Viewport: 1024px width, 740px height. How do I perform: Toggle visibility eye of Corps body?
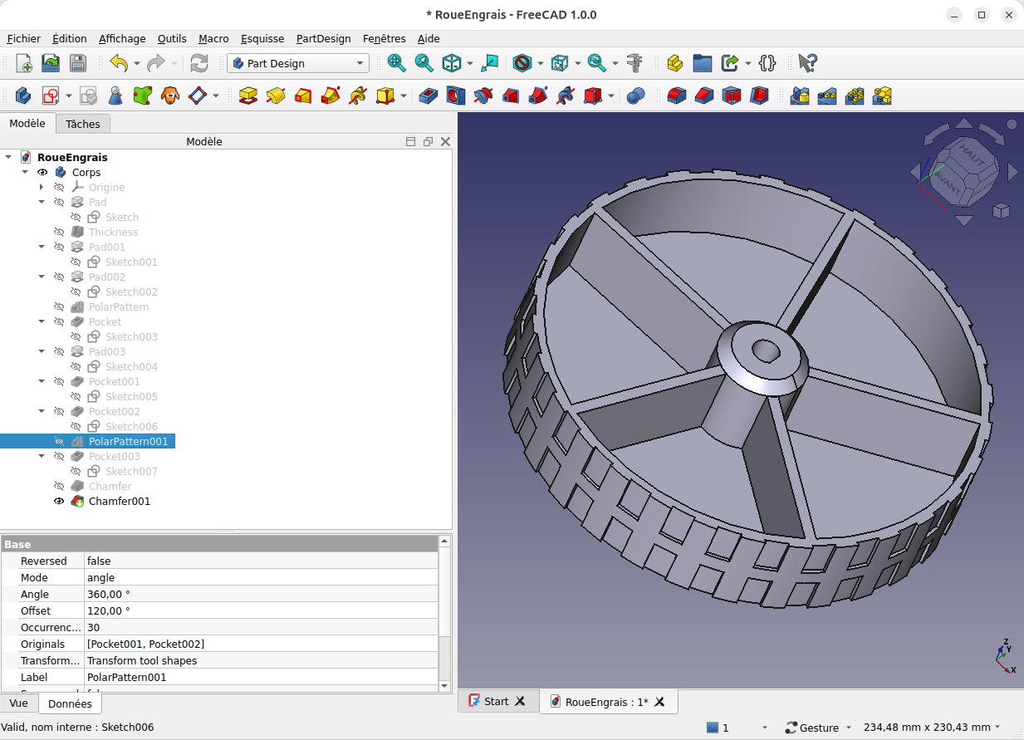click(42, 173)
